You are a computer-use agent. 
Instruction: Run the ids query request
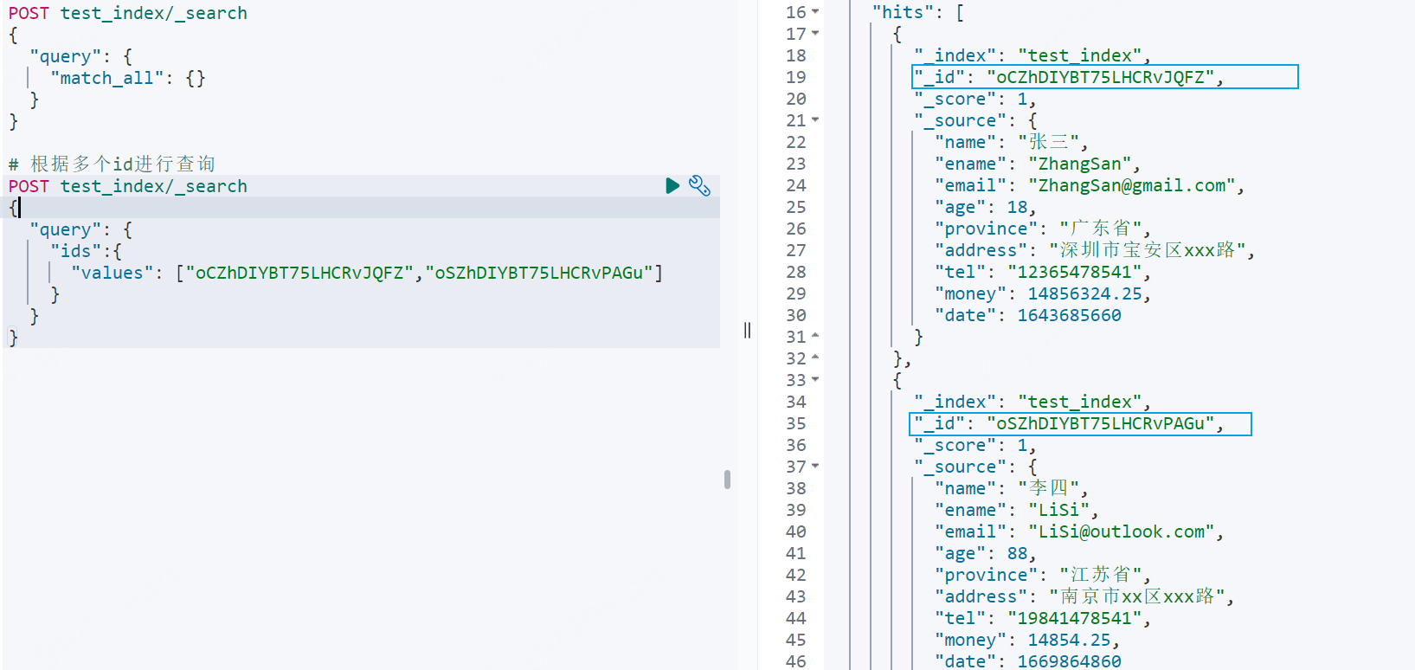coord(672,186)
